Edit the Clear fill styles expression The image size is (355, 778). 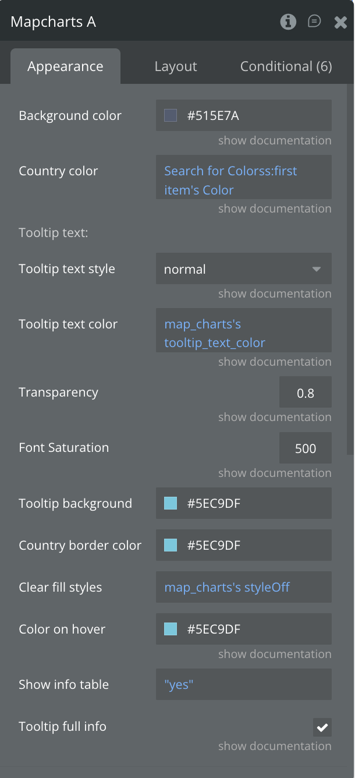[243, 587]
